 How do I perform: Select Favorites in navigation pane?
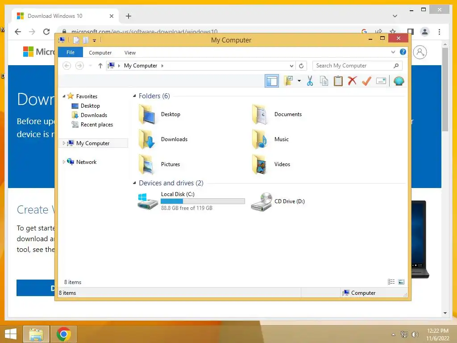87,96
